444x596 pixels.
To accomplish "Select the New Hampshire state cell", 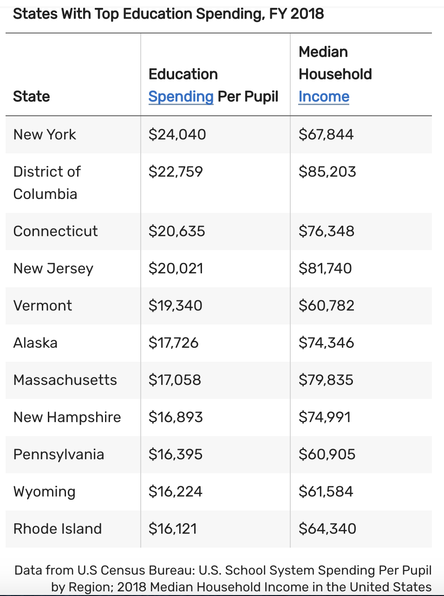I will (x=67, y=417).
